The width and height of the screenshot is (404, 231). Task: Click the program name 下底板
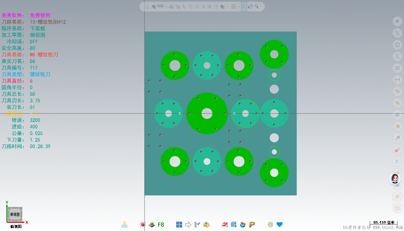tap(38, 28)
